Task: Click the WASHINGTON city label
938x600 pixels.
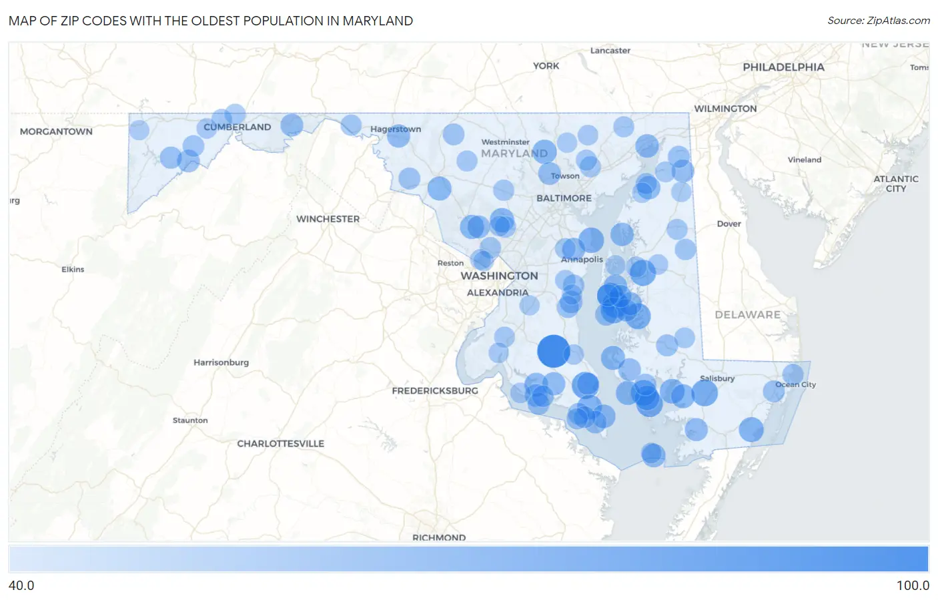Action: pyautogui.click(x=499, y=276)
